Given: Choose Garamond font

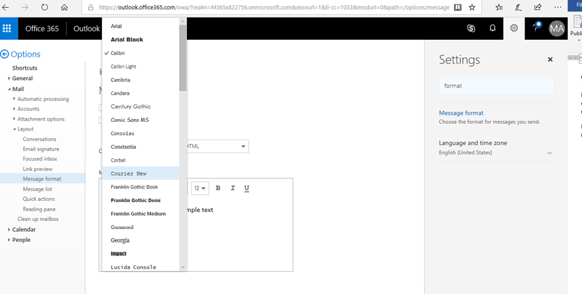Looking at the screenshot, I should click(140, 227).
